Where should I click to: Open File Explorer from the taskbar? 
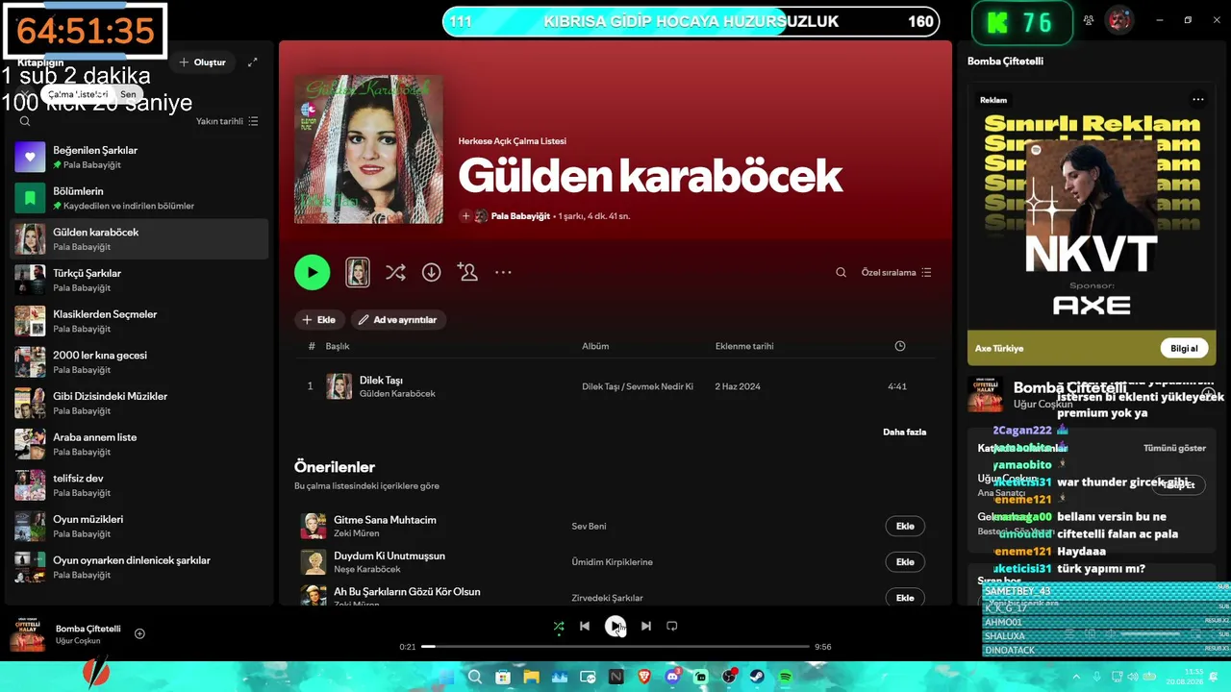pos(531,677)
